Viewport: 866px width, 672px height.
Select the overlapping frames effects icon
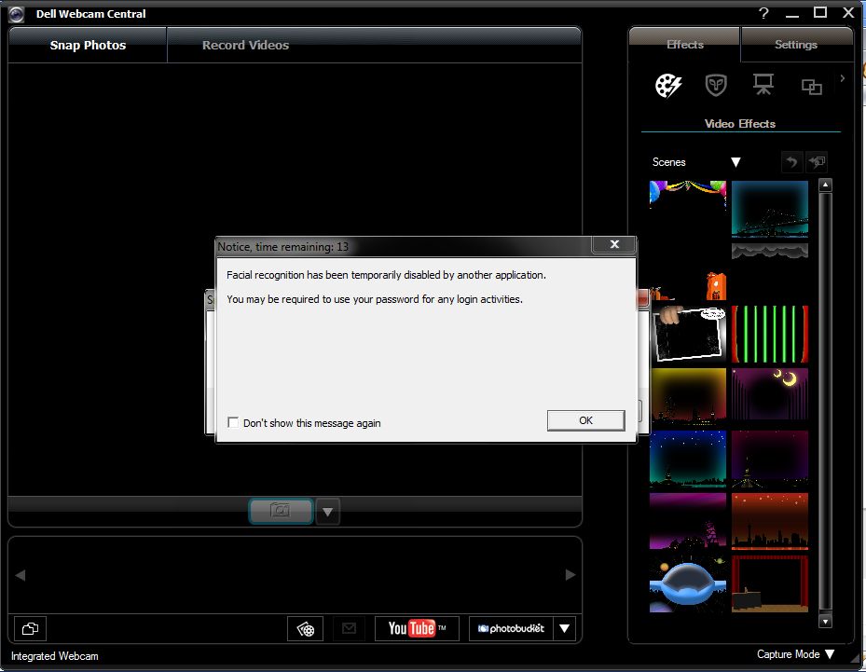(811, 87)
